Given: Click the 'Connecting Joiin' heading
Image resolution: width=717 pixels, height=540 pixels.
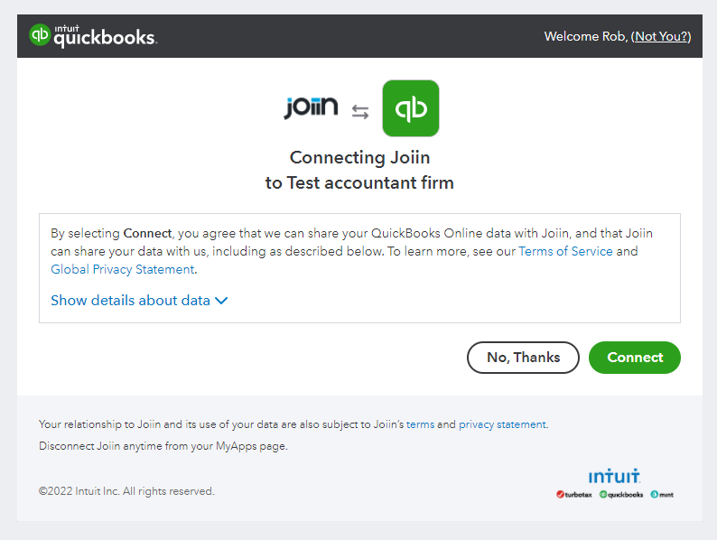Looking at the screenshot, I should (360, 157).
